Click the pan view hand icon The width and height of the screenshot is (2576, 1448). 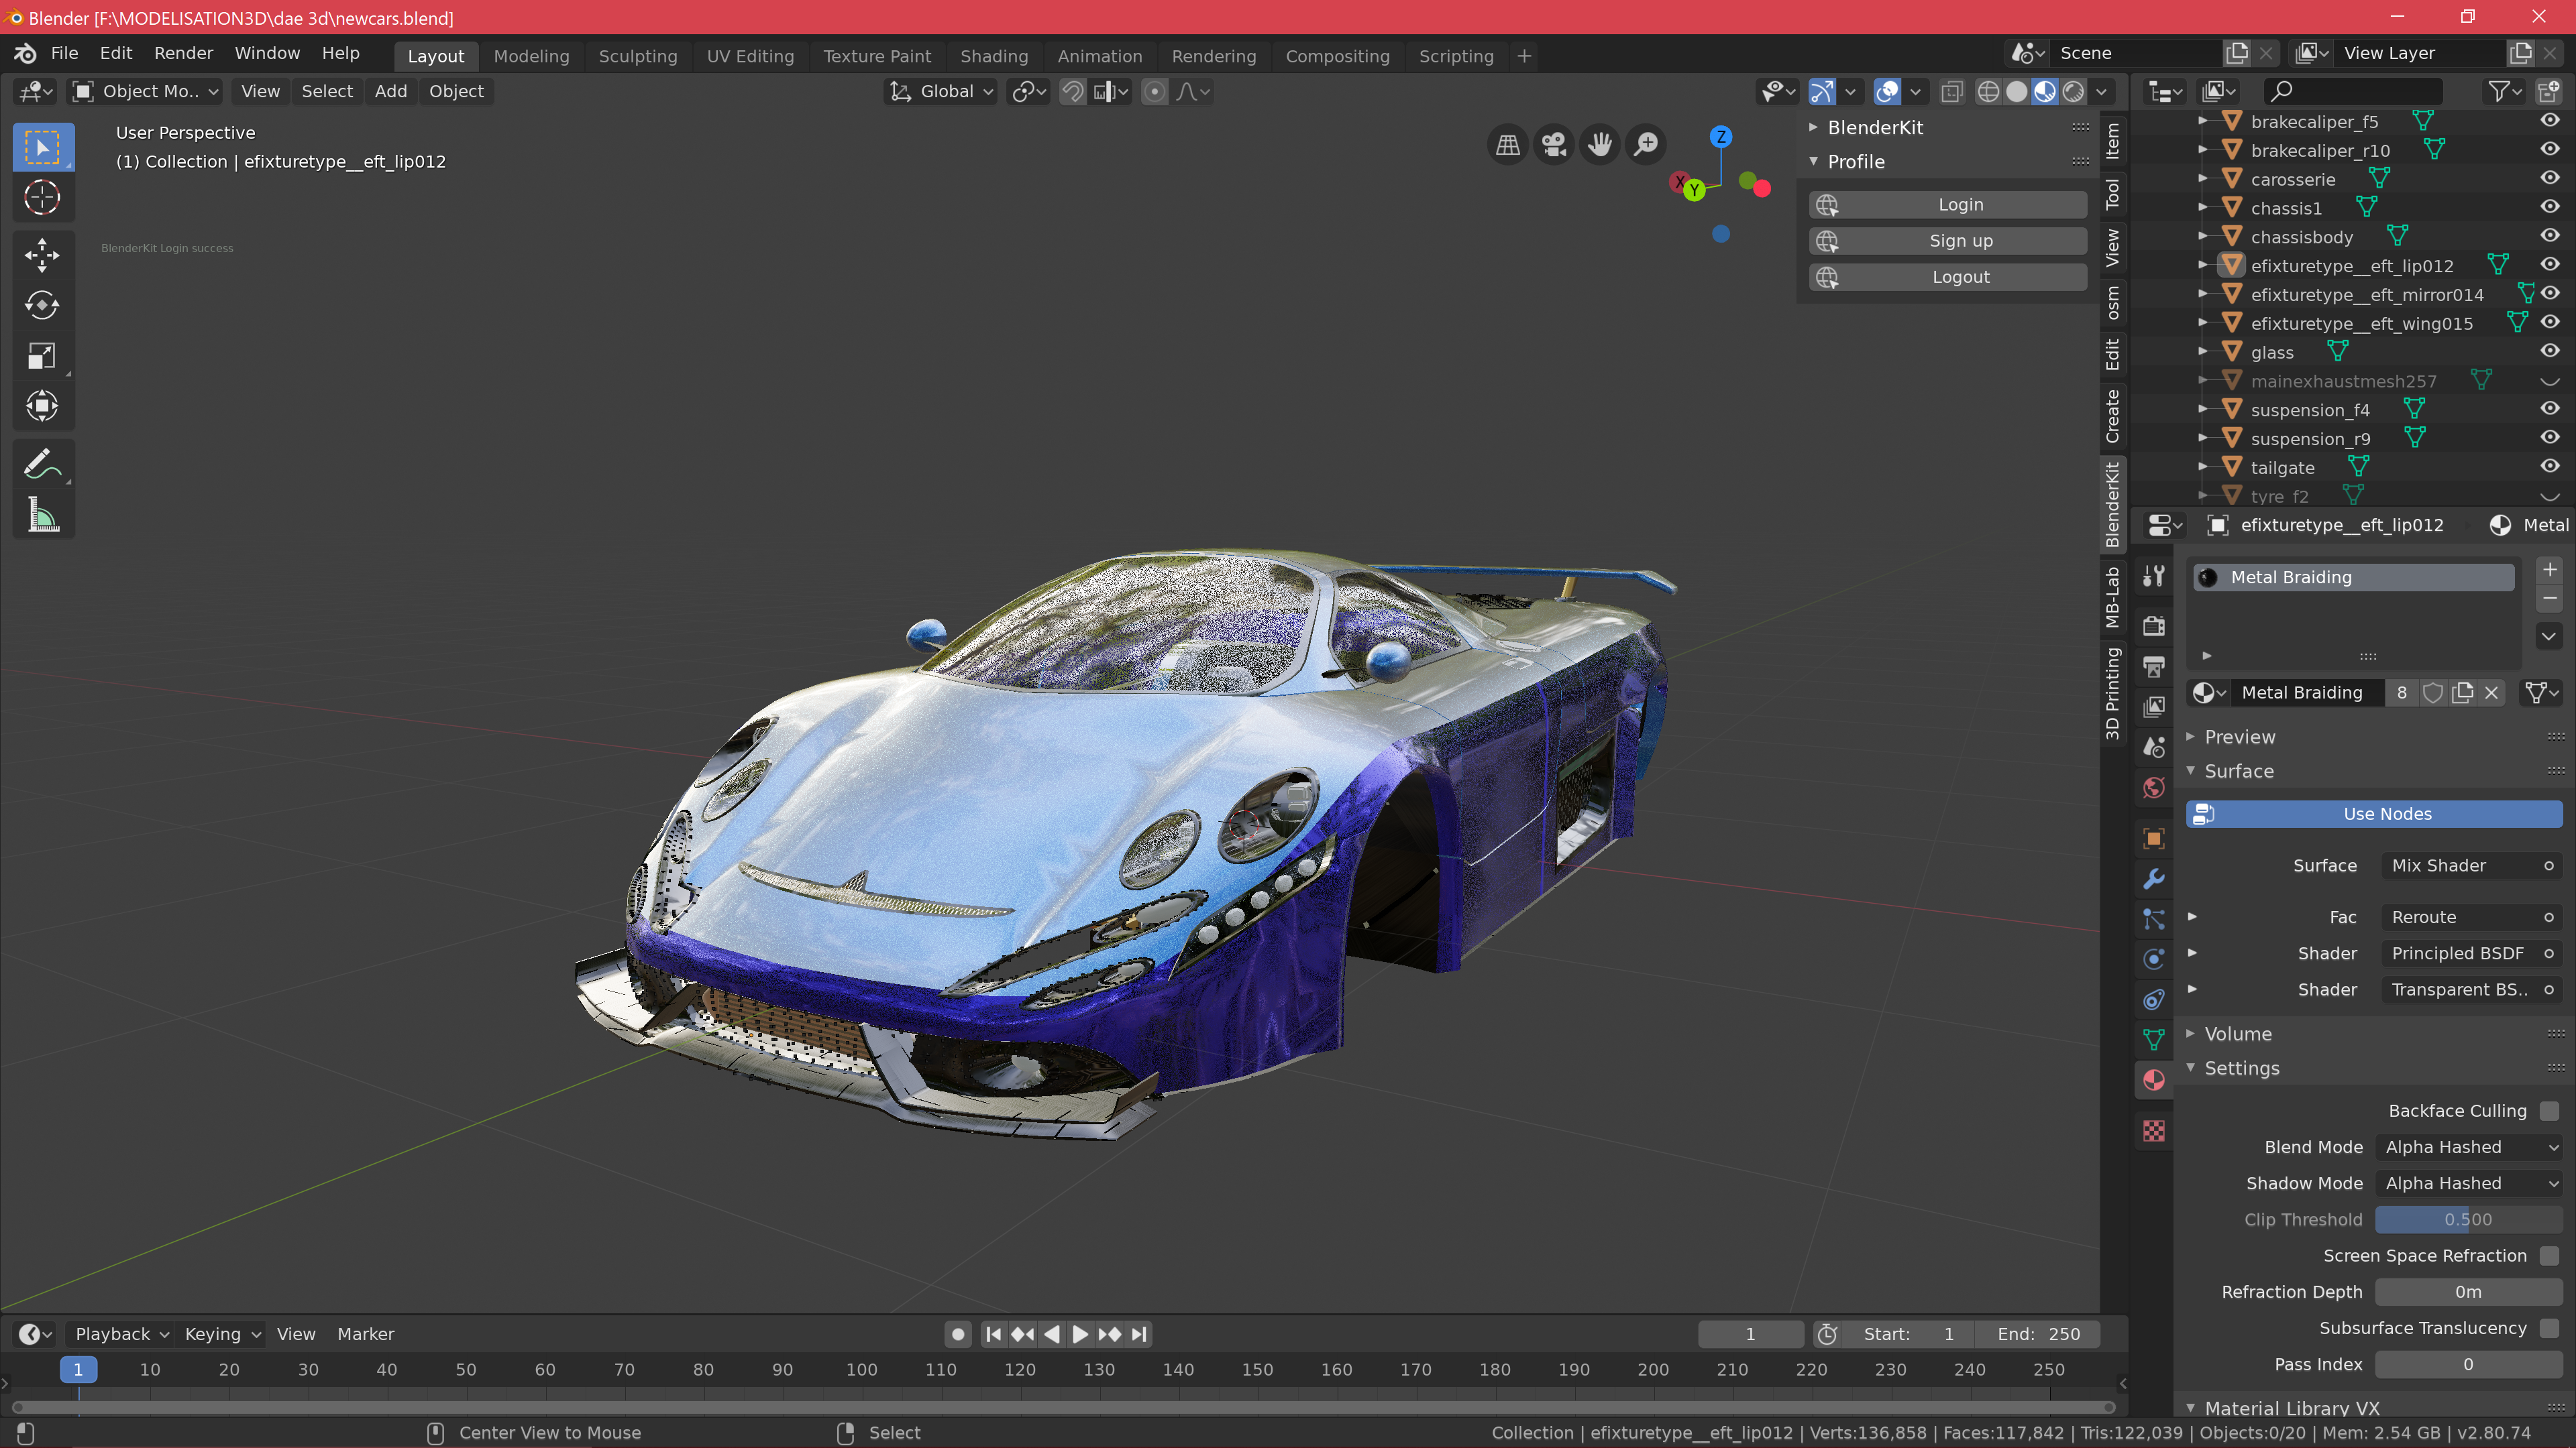click(x=1599, y=145)
